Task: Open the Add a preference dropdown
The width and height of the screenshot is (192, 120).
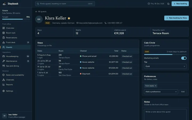Action: [161, 91]
